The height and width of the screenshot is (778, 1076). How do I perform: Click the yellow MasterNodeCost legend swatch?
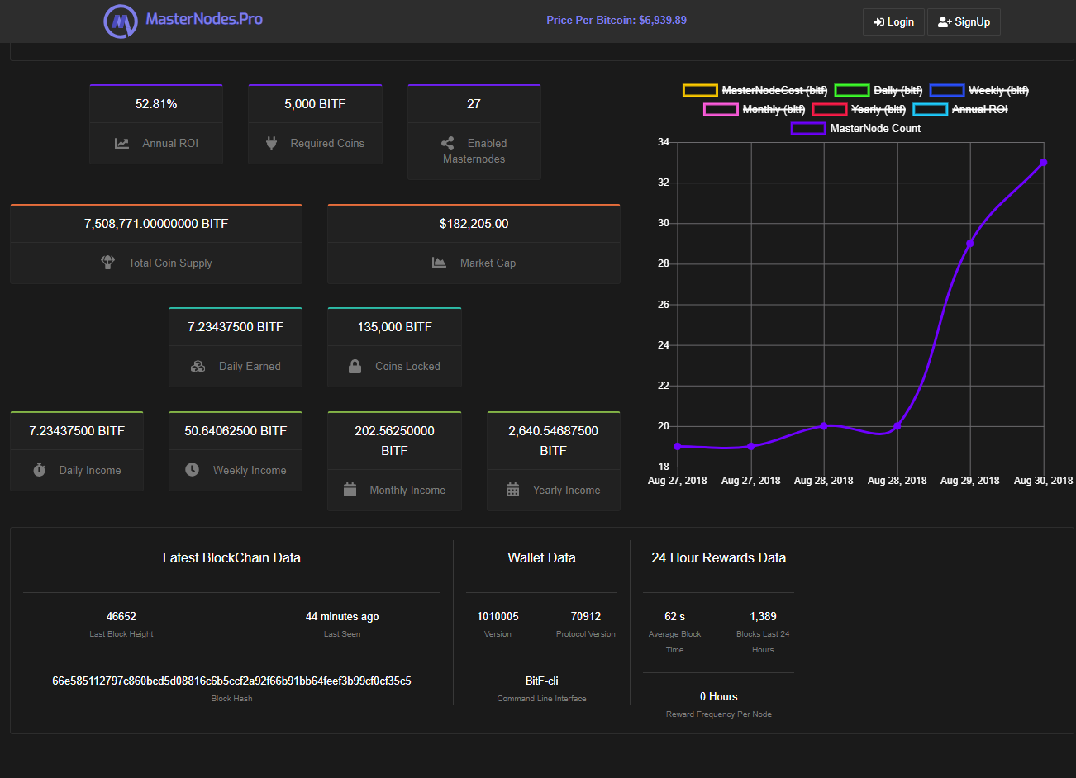[699, 90]
